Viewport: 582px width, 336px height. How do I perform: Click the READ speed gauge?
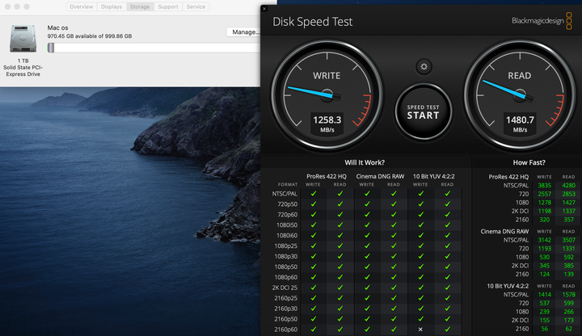click(520, 95)
